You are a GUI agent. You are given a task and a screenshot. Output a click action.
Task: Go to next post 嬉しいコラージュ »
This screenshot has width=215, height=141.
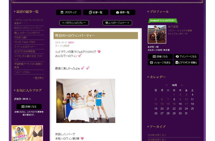pos(117,23)
